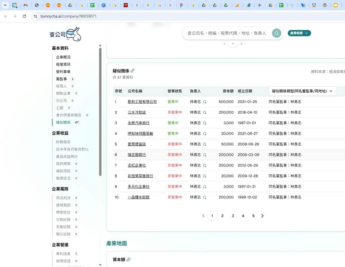Click the 查公司 rabbit logo
The image size is (345, 267).
(x=65, y=34)
